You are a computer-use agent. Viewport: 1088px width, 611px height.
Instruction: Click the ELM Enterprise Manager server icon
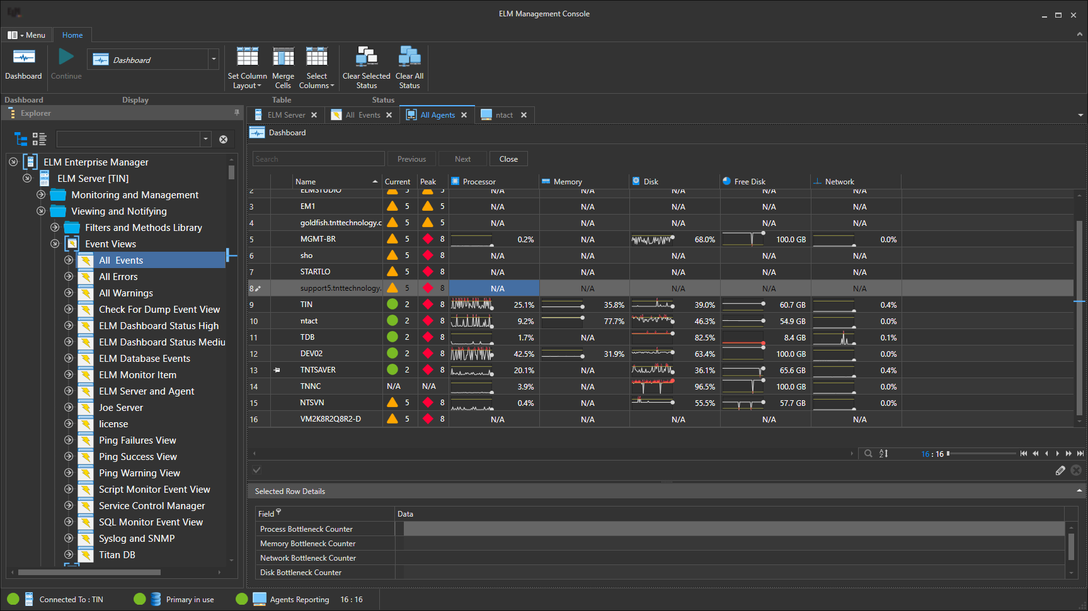[30, 162]
